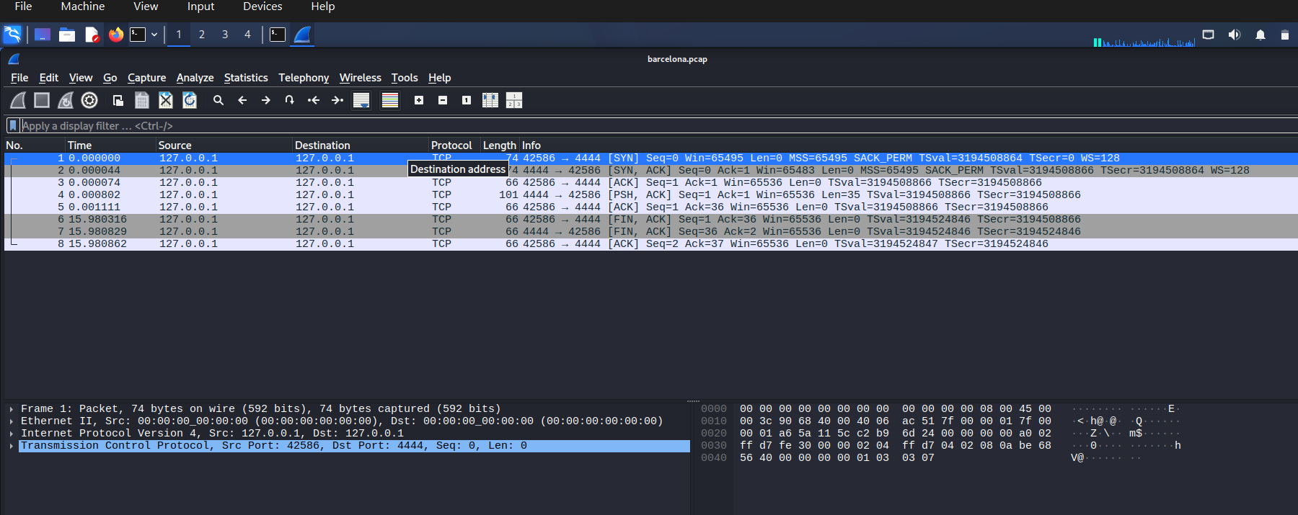This screenshot has width=1298, height=515.
Task: Click the Restart current capture icon
Action: pyautogui.click(x=66, y=100)
